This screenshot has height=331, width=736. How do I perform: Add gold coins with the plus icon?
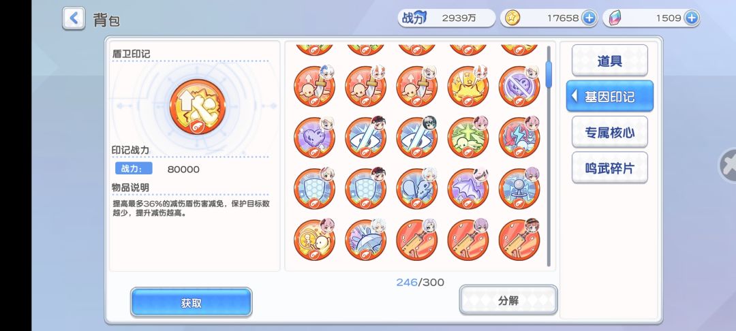click(589, 18)
